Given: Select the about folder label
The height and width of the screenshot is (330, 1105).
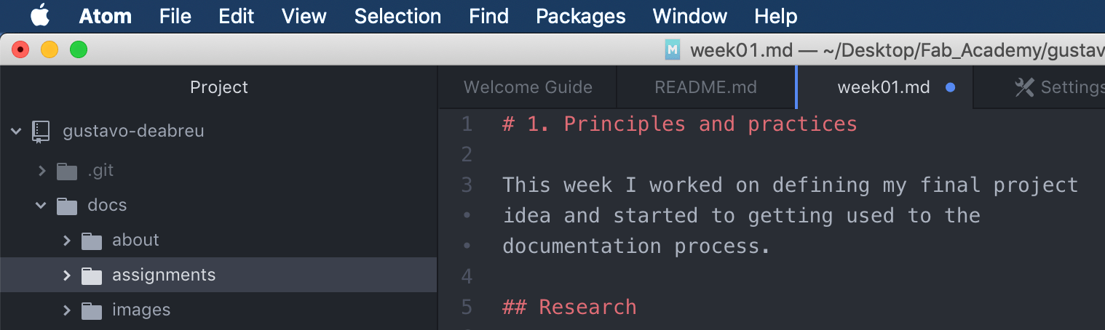Looking at the screenshot, I should tap(135, 240).
